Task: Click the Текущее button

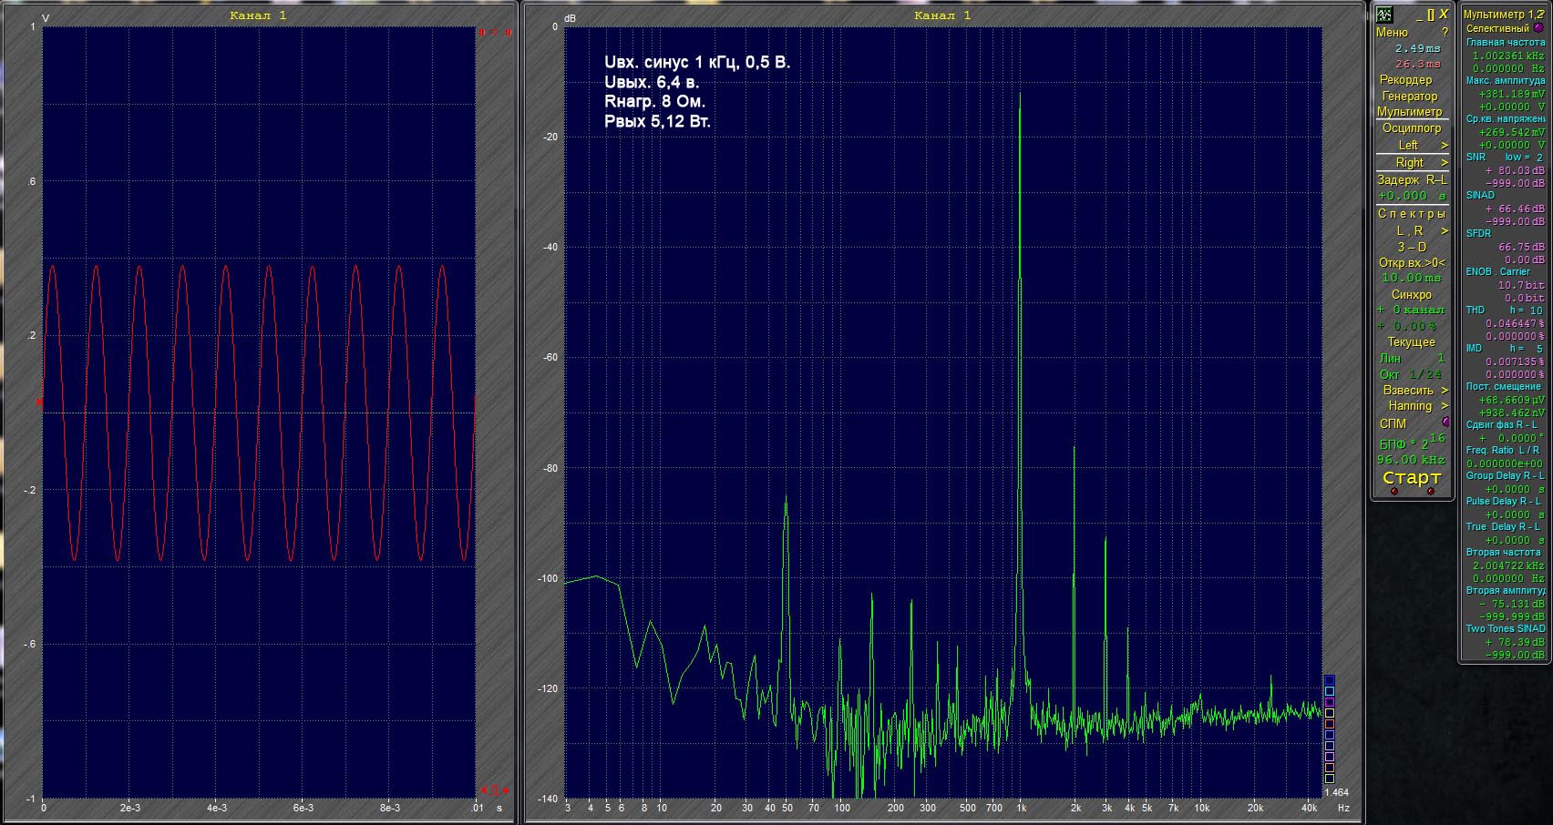Action: click(1412, 341)
